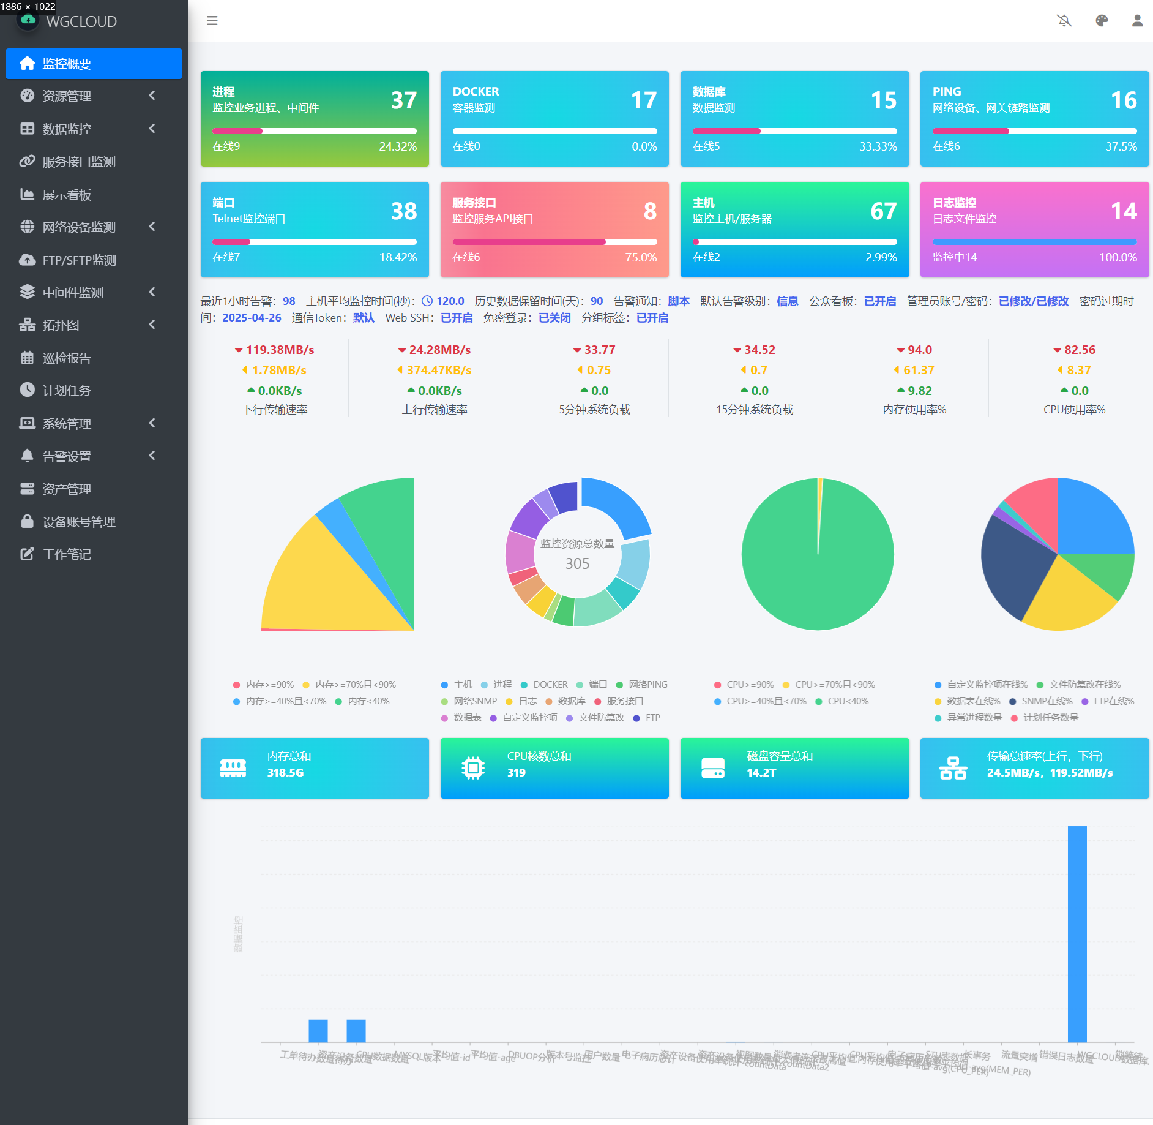The image size is (1153, 1125).
Task: Expand the 中间件监测 submenu chevron
Action: pos(152,292)
